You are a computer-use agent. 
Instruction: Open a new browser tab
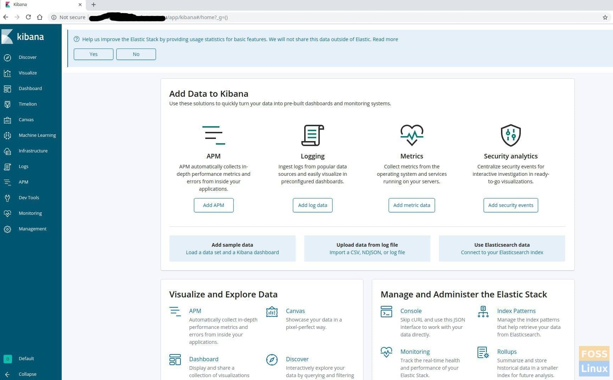coord(94,5)
